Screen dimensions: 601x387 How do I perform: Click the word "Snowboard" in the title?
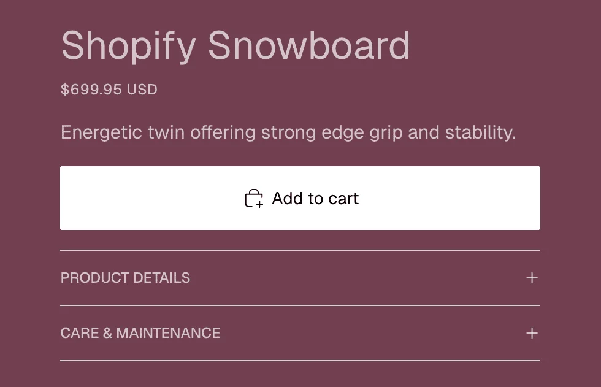click(x=308, y=45)
